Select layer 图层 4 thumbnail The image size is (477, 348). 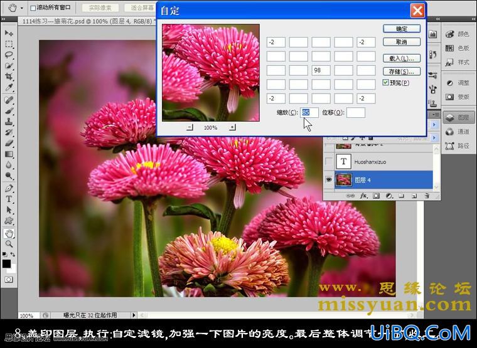344,180
